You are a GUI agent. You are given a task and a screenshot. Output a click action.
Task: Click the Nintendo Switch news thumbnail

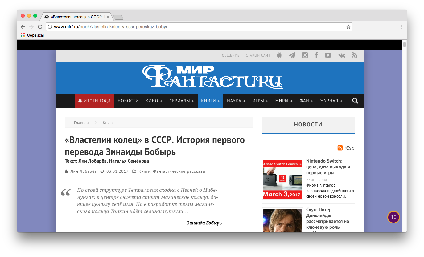click(282, 179)
